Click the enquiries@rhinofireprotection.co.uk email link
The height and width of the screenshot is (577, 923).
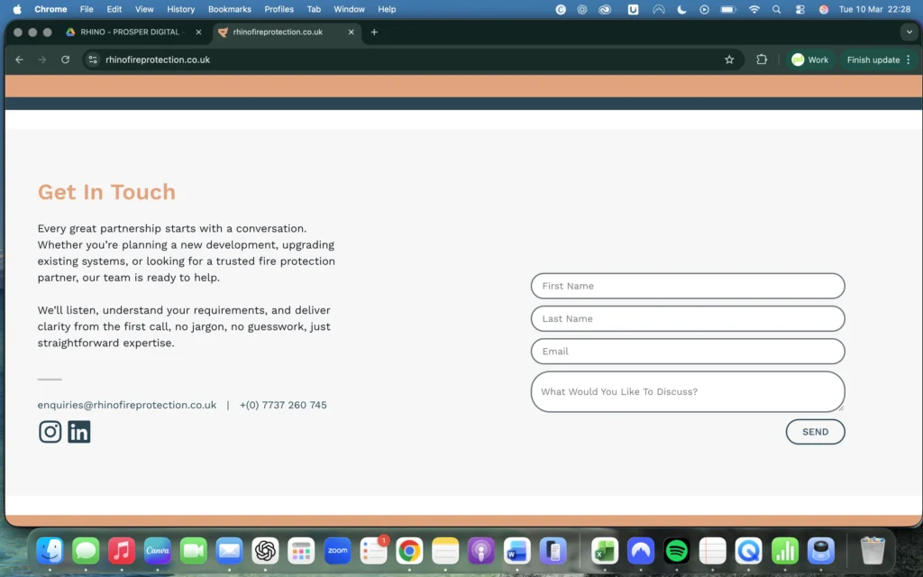pyautogui.click(x=127, y=405)
